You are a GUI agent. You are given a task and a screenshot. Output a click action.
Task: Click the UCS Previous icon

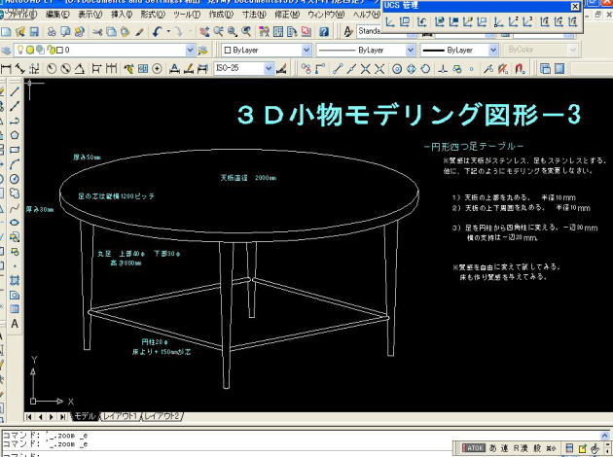[x=421, y=21]
